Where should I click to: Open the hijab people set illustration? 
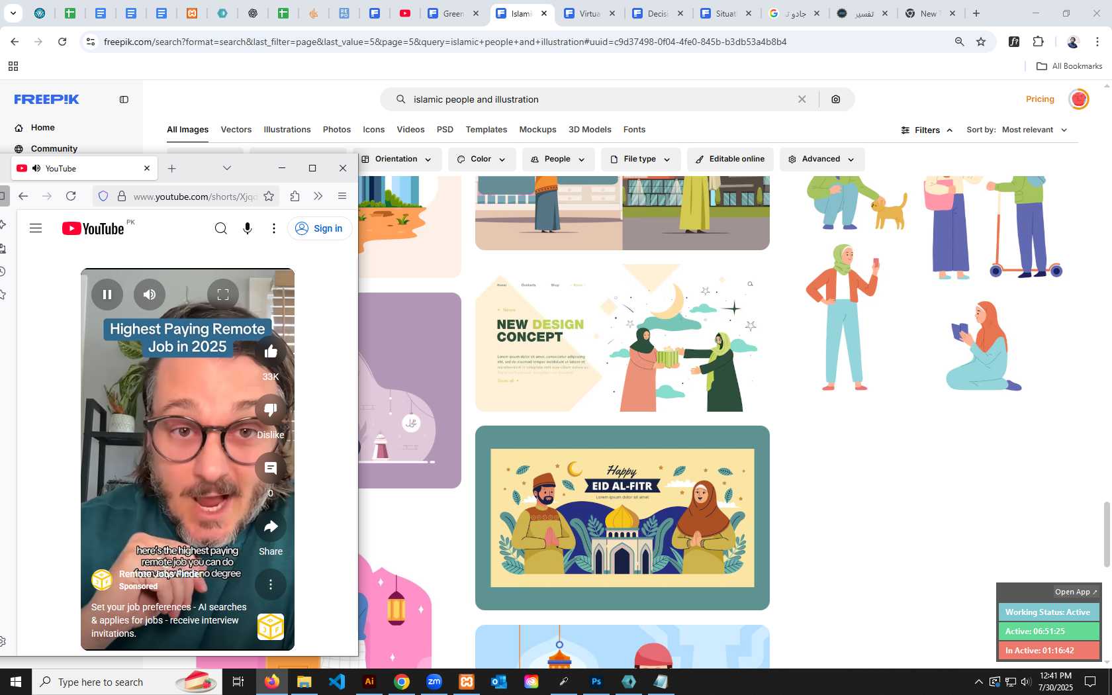pos(931,285)
